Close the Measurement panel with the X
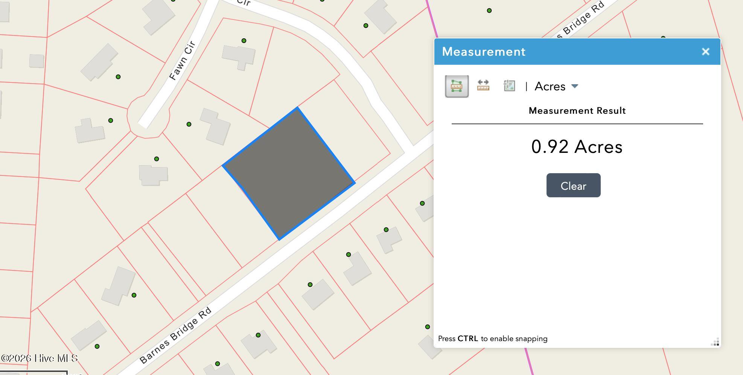Viewport: 743px width, 375px height. (705, 52)
